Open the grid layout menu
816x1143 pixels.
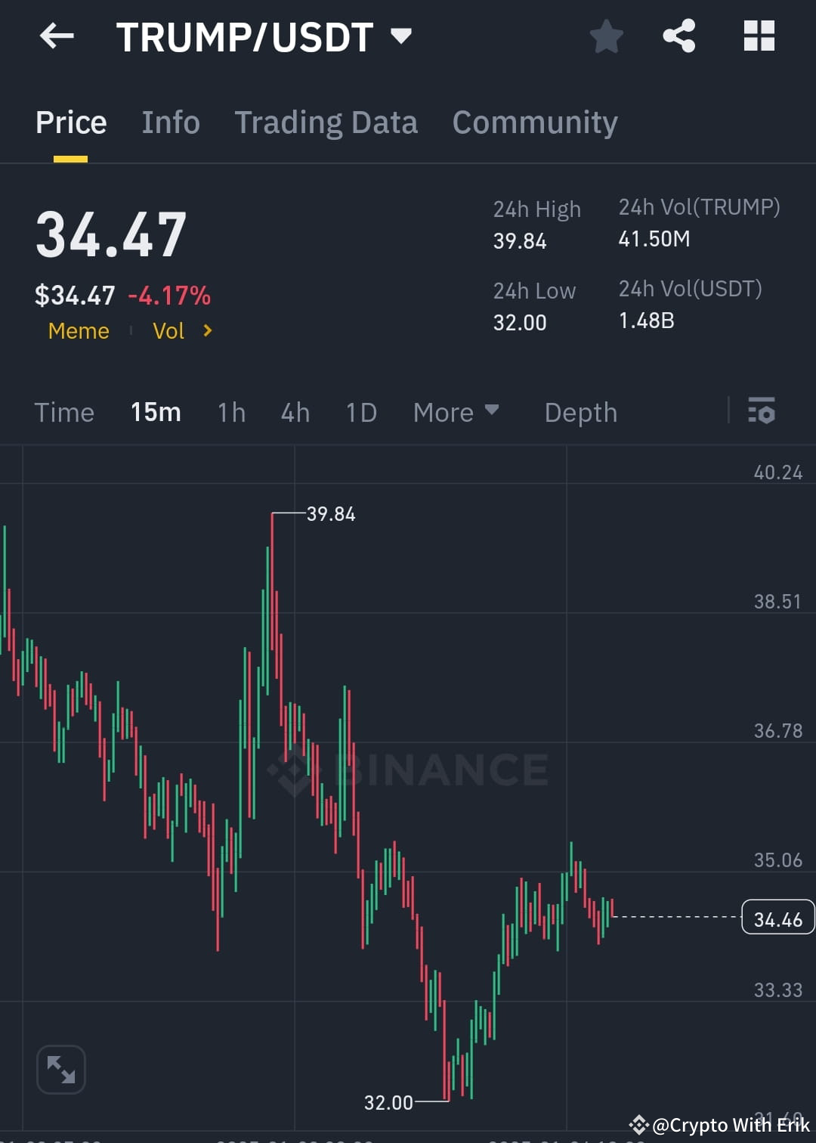tap(758, 36)
